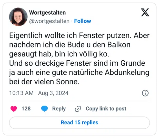
Task: Open the @wortgestalten handle link
Action: (49, 21)
